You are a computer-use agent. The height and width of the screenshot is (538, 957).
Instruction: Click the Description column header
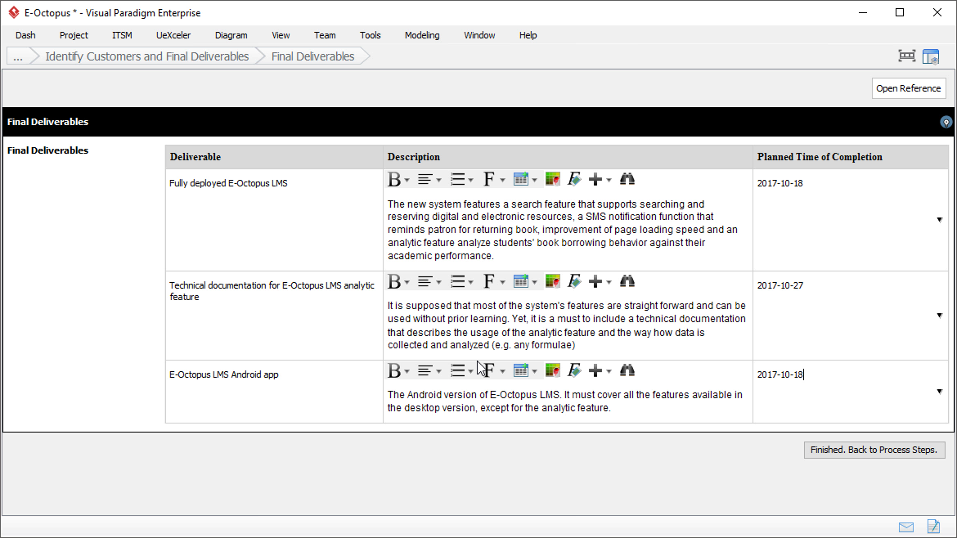(x=568, y=157)
